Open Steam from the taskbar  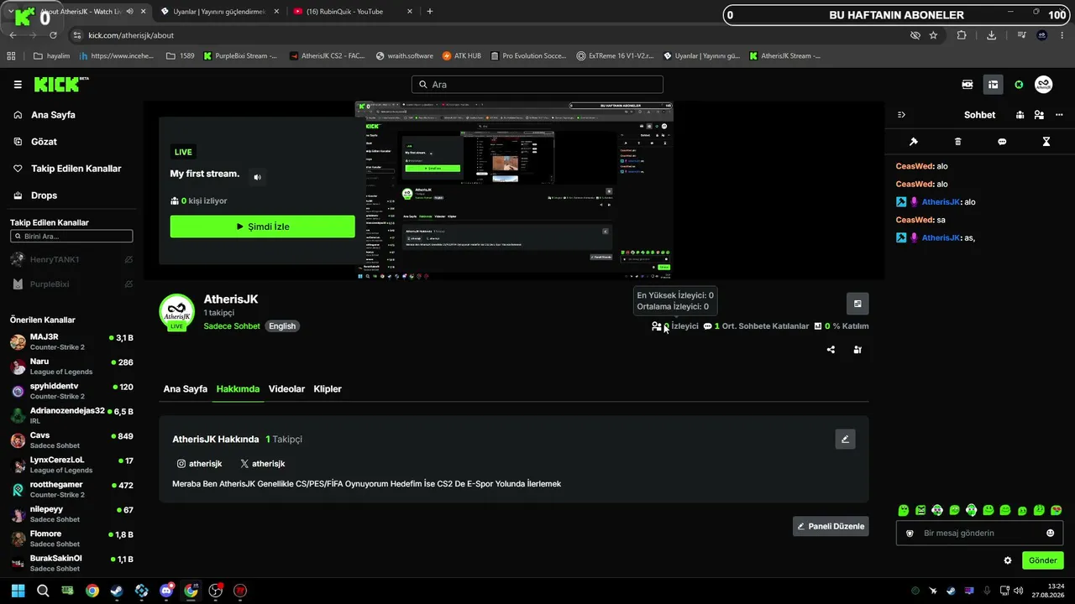117,591
